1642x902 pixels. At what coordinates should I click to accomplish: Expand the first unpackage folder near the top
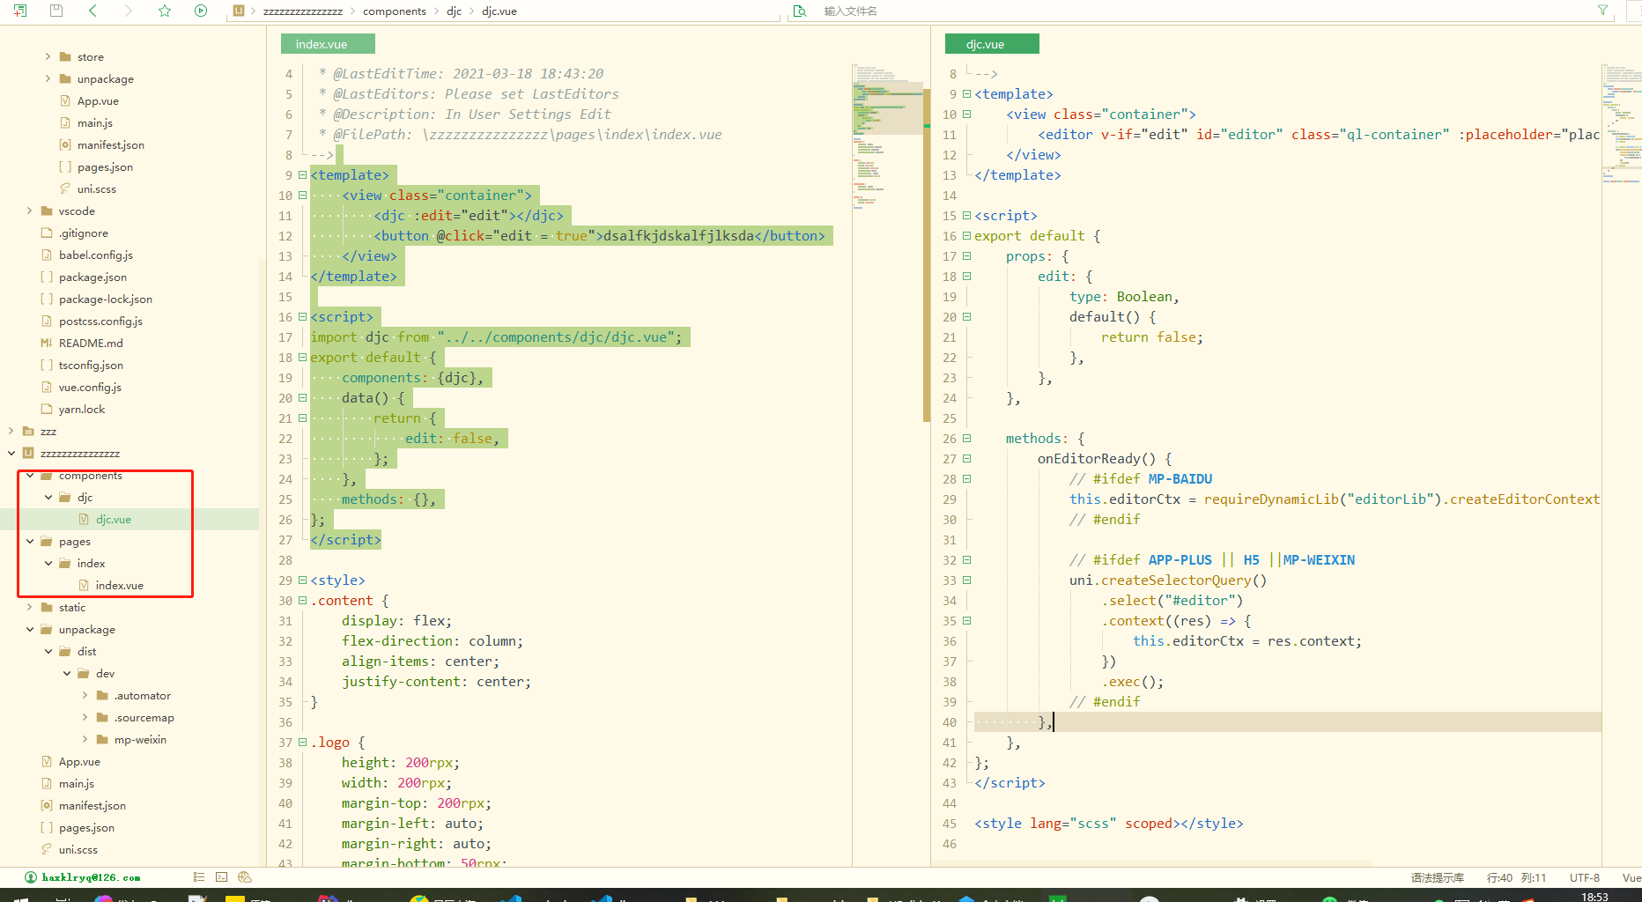48,78
